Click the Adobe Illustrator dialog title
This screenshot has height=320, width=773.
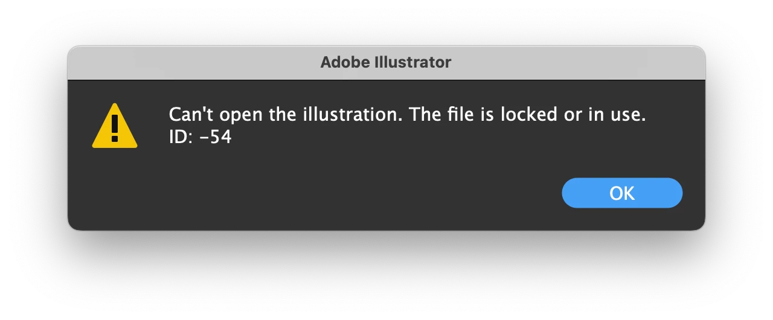tap(385, 62)
